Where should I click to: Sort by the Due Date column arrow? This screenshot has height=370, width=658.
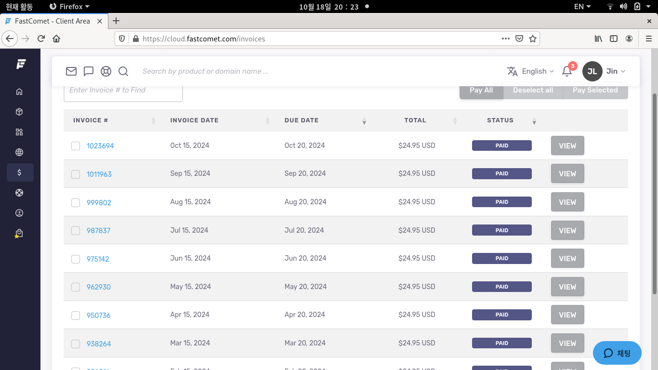[364, 121]
